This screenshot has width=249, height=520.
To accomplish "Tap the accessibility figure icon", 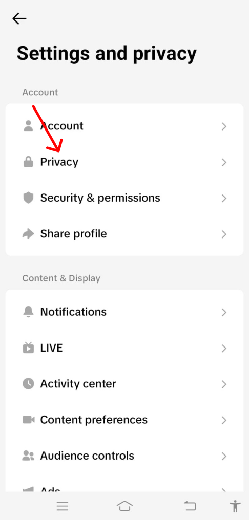I will [235, 506].
